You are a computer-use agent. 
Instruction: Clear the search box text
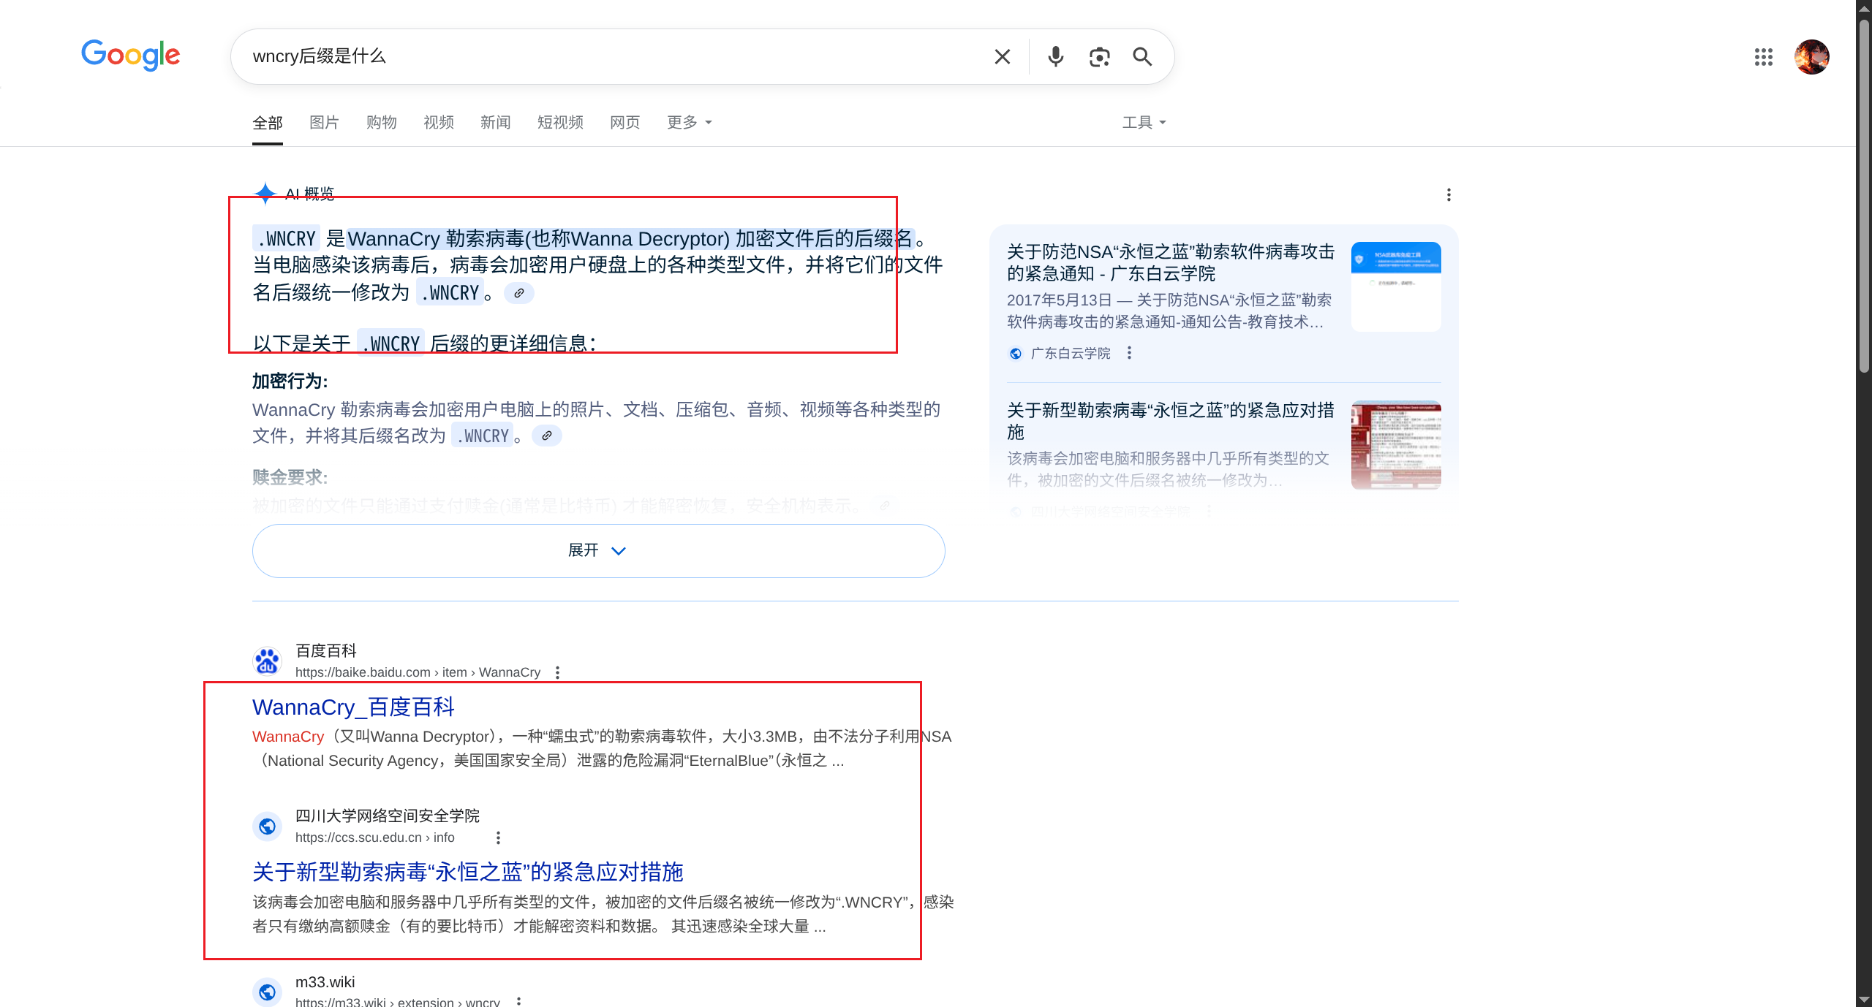(x=1002, y=57)
